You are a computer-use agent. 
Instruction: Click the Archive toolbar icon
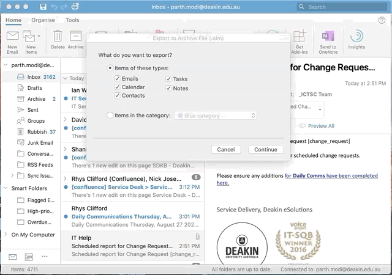tap(75, 36)
